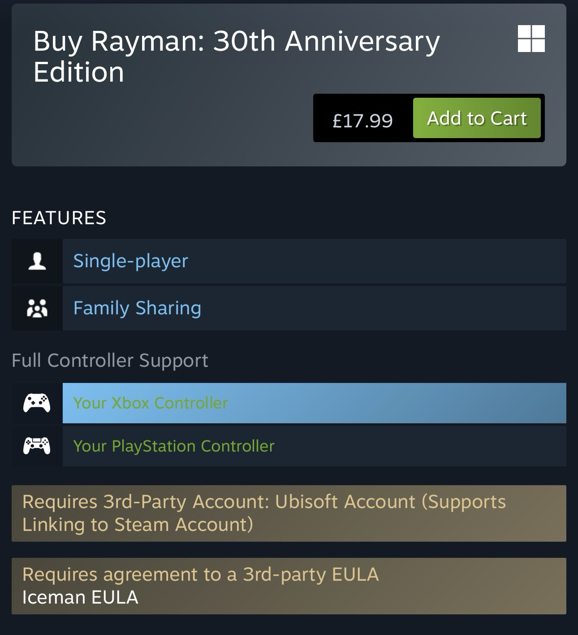Click the Family Sharing group icon
Viewport: 578px width, 635px height.
37,309
